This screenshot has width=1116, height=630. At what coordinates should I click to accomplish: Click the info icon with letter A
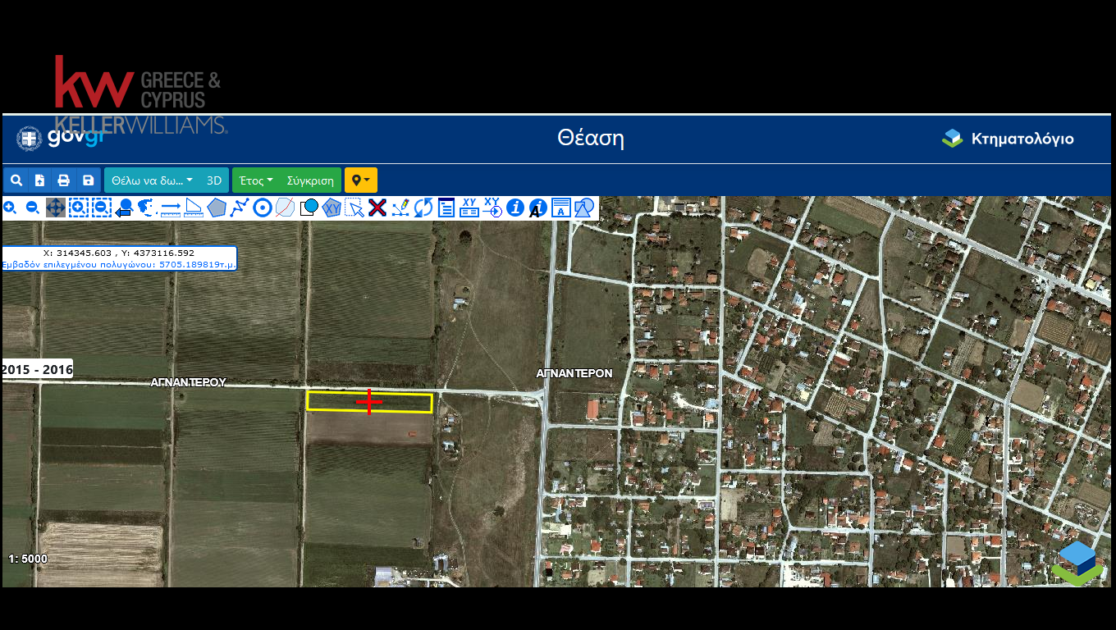pyautogui.click(x=537, y=208)
